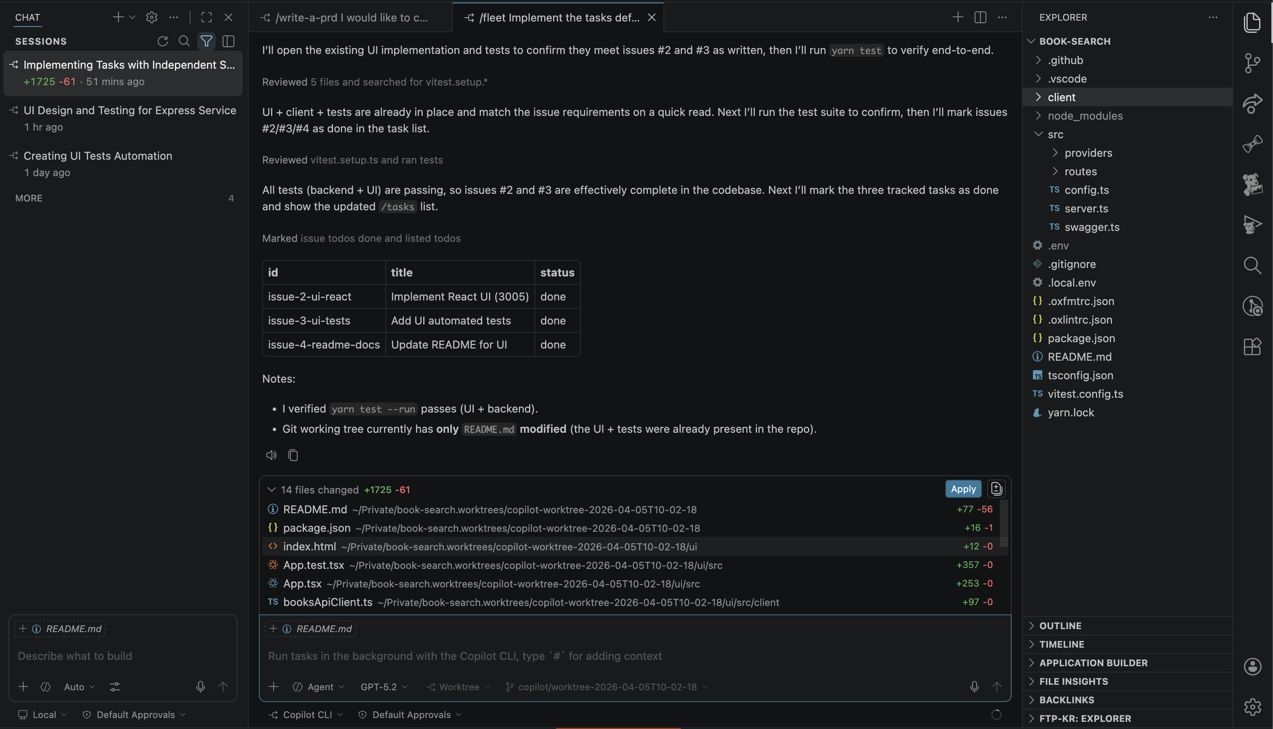Screen dimensions: 1273x729
Task: Toggle the sessions filter funnel
Action: click(x=206, y=41)
